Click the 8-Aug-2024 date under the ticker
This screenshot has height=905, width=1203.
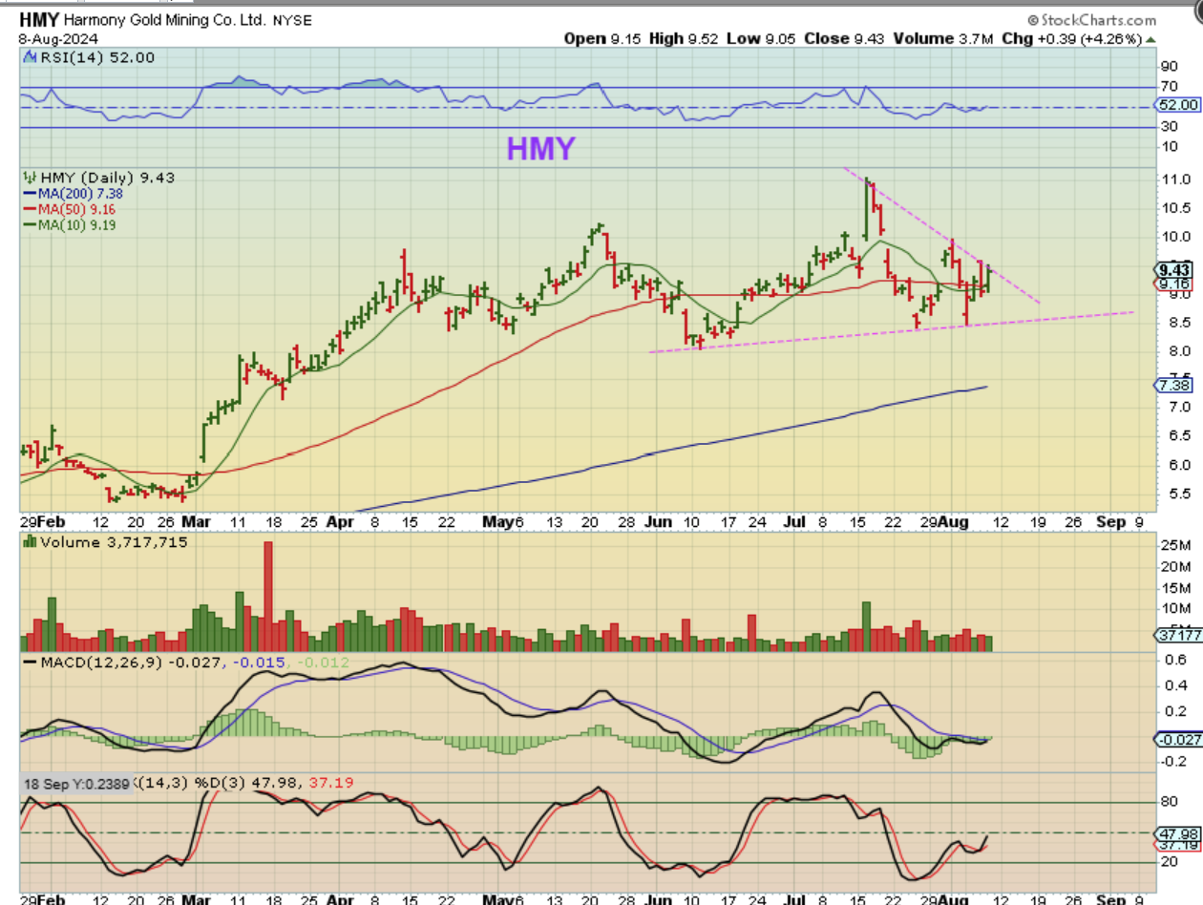click(59, 37)
